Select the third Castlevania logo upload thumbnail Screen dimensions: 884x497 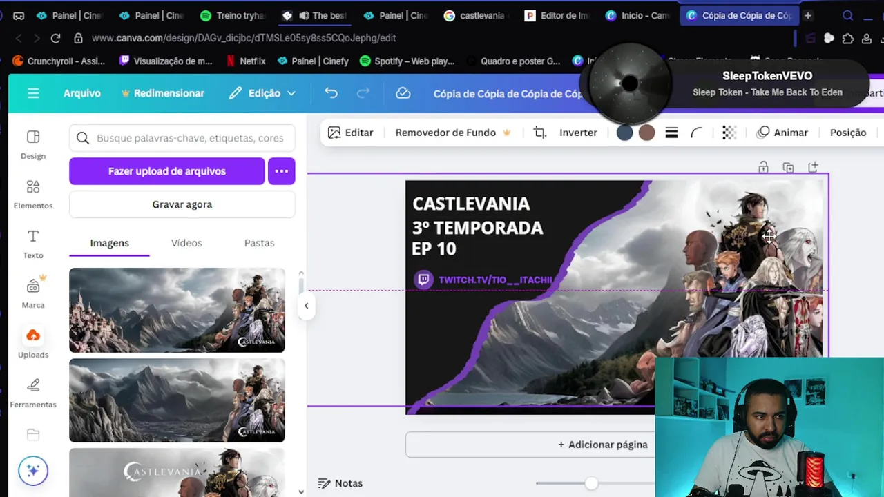point(177,472)
